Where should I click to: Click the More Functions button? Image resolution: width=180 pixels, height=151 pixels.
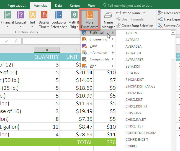(89, 19)
